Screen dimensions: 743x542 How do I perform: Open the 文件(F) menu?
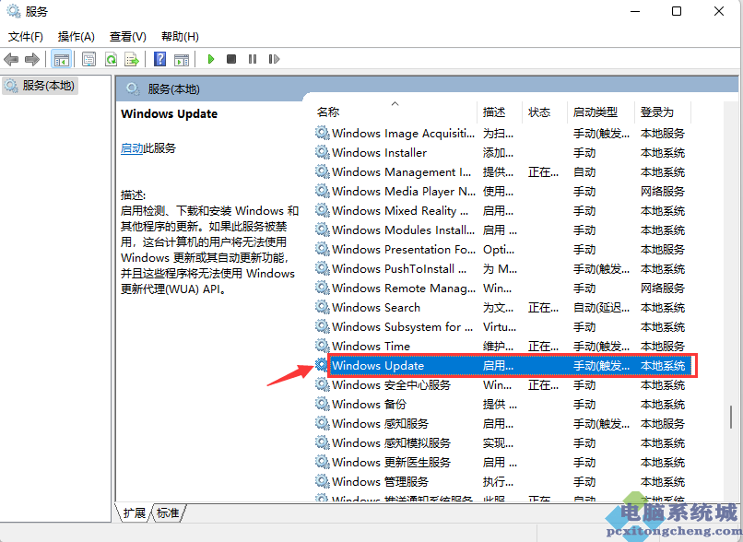[x=26, y=37]
